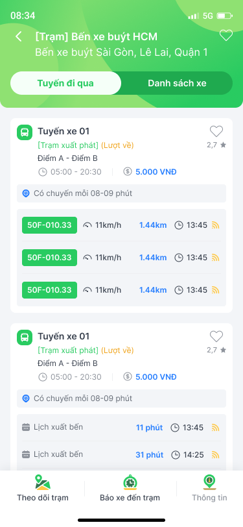Tap location pin on first frequency banner
This screenshot has height=527, width=243.
[x=26, y=193]
